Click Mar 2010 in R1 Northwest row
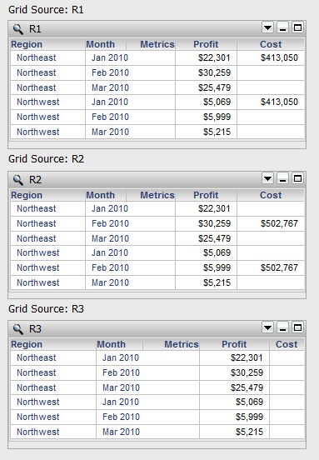 (x=110, y=132)
